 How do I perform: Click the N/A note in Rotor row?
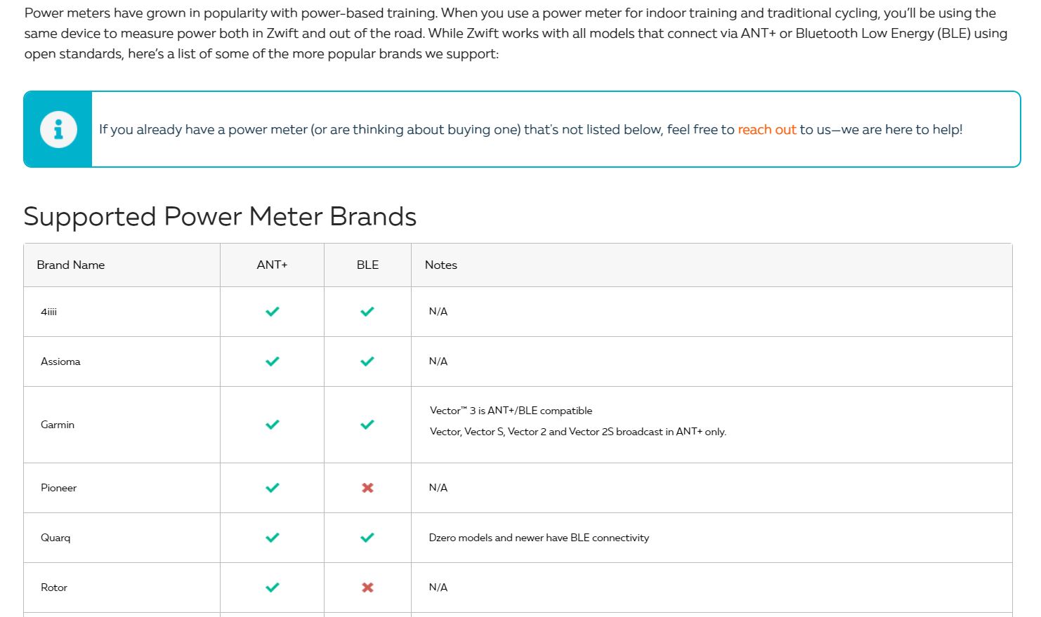[438, 588]
